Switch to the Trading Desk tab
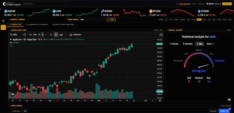 tap(15, 25)
